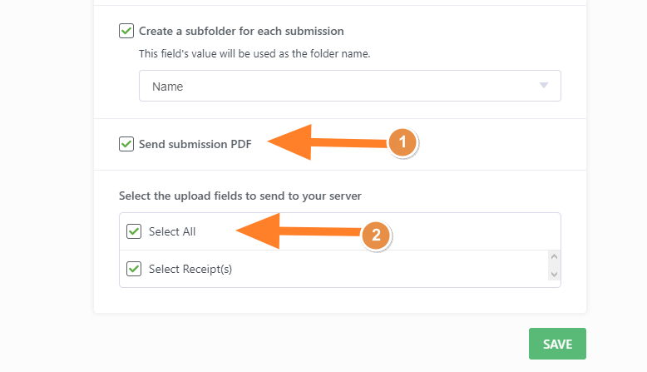This screenshot has height=372, width=647.
Task: Click the "Select Receipt(s)" label text
Action: click(x=191, y=269)
